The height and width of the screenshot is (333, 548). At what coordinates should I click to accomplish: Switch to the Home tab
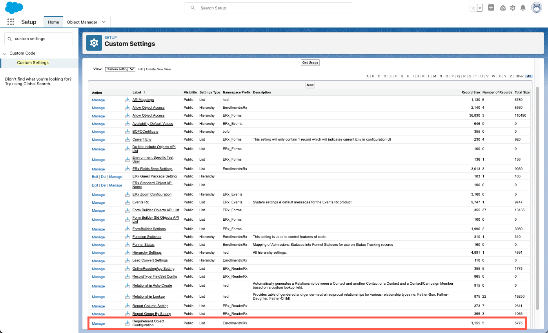pos(53,22)
